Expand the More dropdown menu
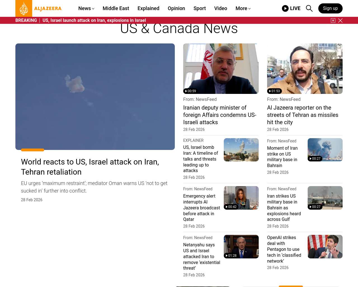The height and width of the screenshot is (287, 358). click(x=243, y=8)
